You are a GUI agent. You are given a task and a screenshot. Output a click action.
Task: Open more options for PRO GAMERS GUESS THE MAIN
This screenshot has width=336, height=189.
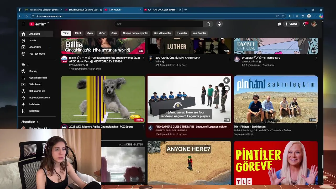(x=230, y=127)
